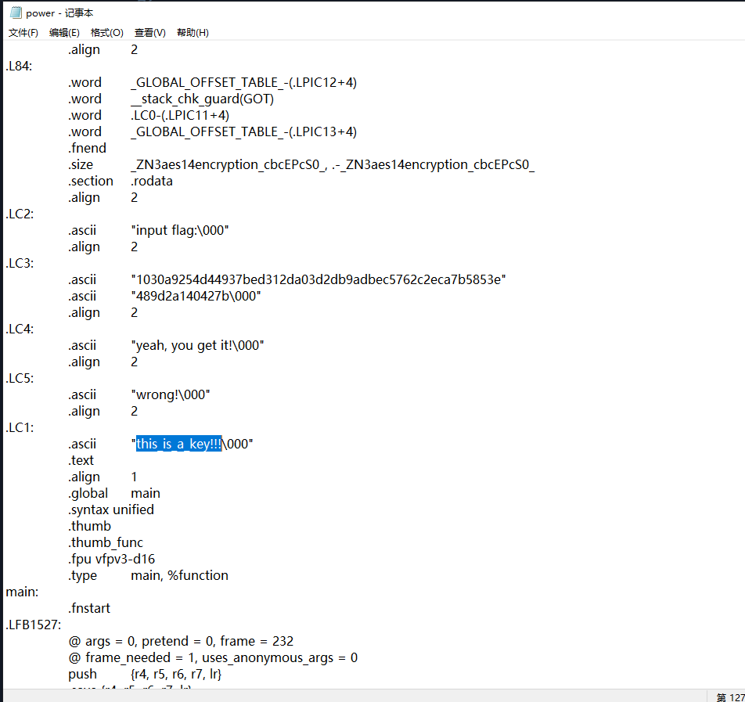Open the 帮助(H) menu
This screenshot has width=745, height=702.
pyautogui.click(x=193, y=33)
